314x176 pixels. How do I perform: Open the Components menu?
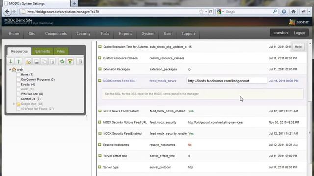(56, 34)
